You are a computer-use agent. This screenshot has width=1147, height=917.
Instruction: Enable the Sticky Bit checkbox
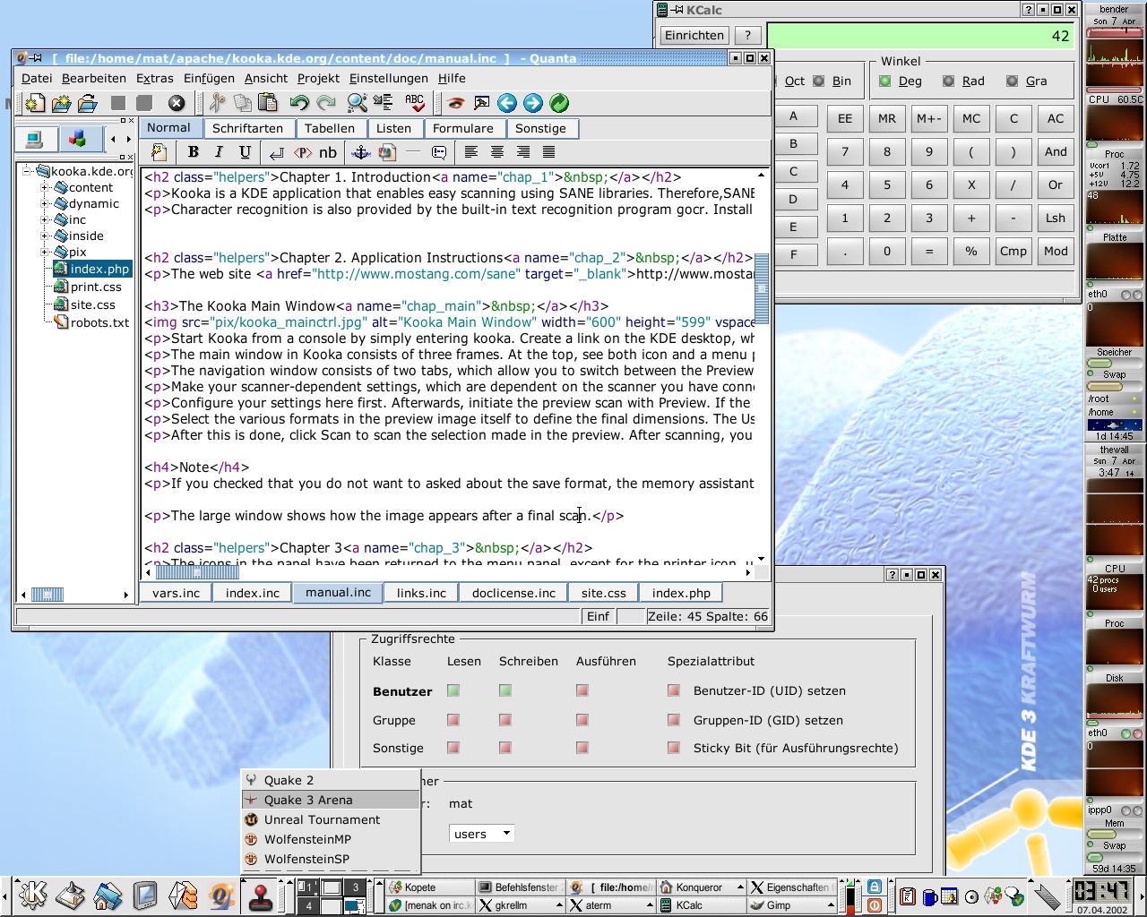point(674,748)
